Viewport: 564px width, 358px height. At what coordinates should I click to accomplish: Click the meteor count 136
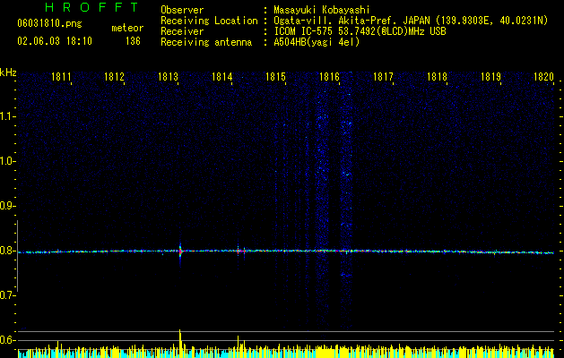pyautogui.click(x=133, y=41)
